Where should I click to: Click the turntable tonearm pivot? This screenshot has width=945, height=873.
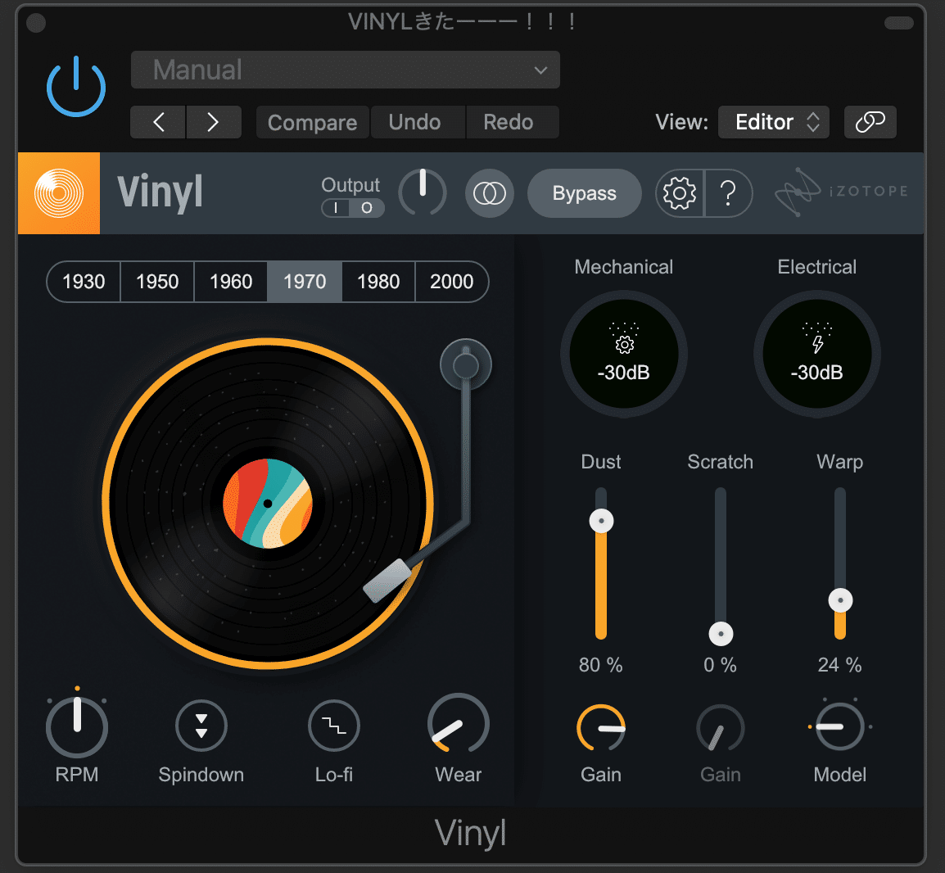click(x=466, y=364)
